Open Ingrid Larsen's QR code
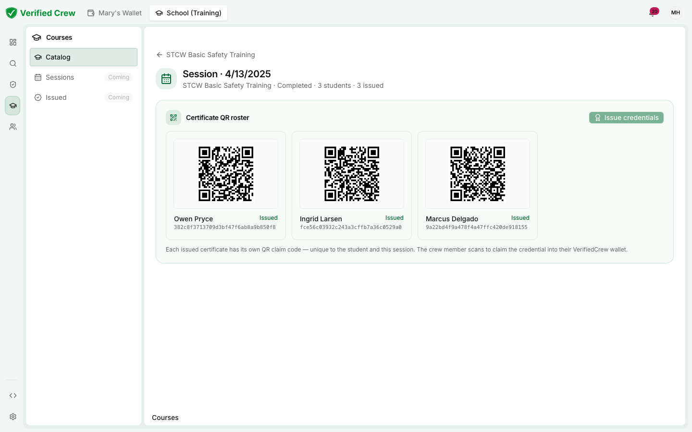Image resolution: width=692 pixels, height=432 pixels. [352, 174]
